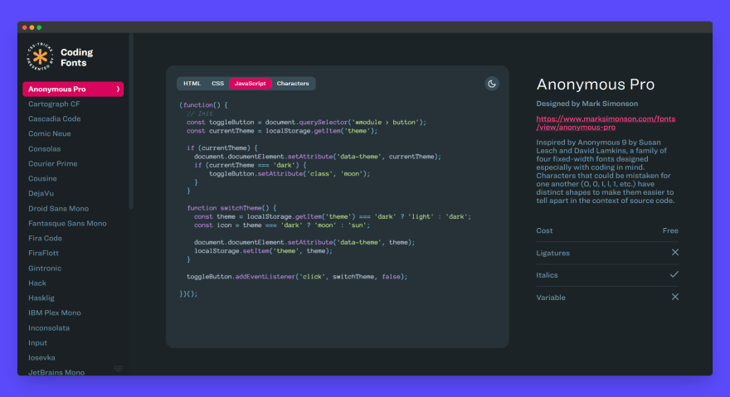
Task: Click the 'Anonymous Pro' heading
Action: tap(596, 85)
